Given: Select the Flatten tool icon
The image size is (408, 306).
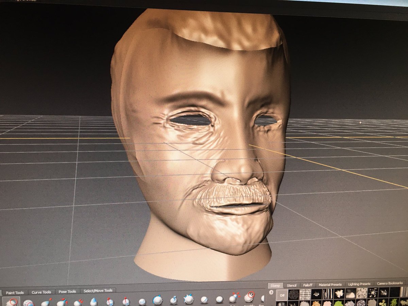Looking at the screenshot, I should [78, 302].
